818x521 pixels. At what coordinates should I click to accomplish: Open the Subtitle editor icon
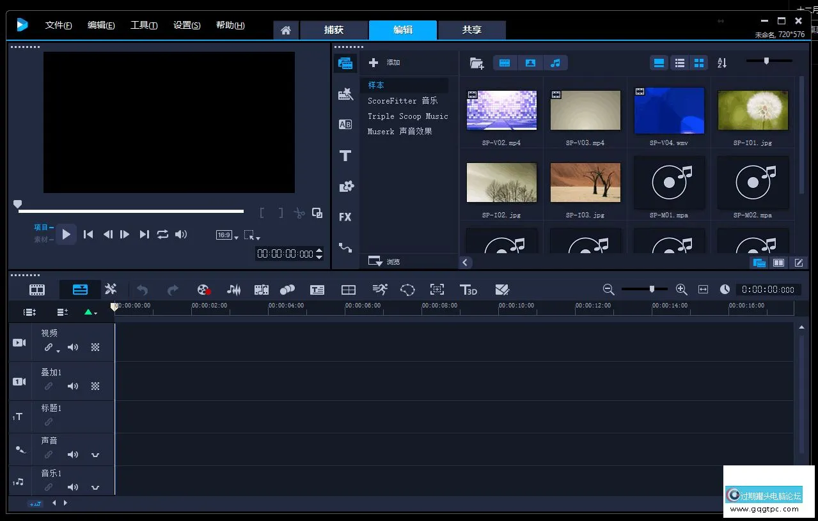tap(317, 290)
